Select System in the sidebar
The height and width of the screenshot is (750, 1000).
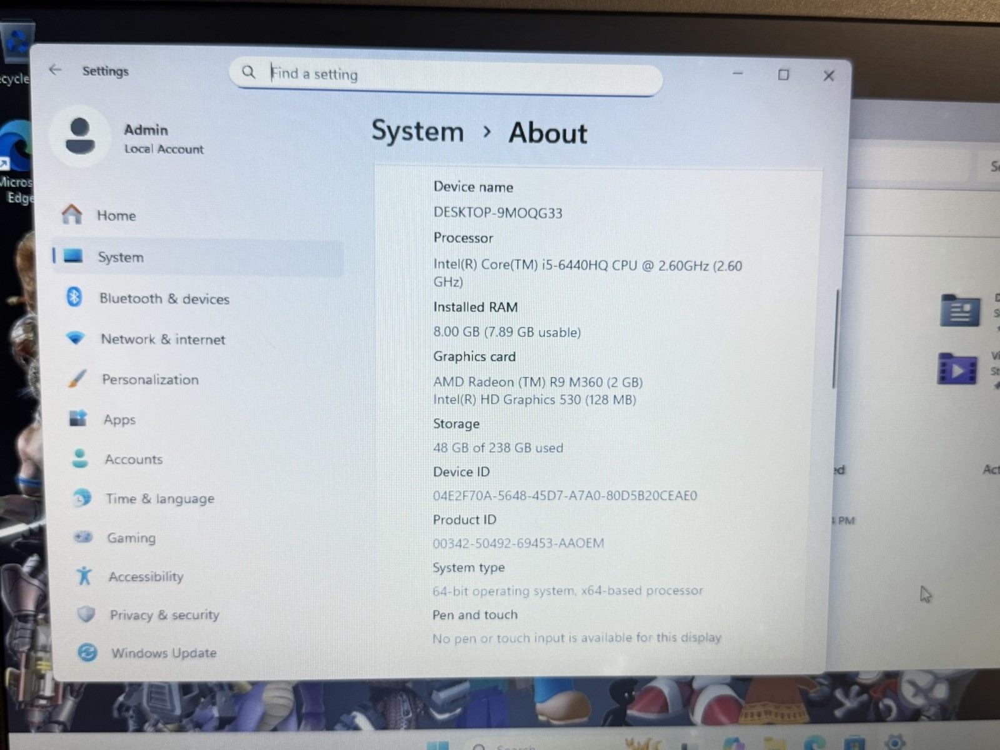pos(199,257)
